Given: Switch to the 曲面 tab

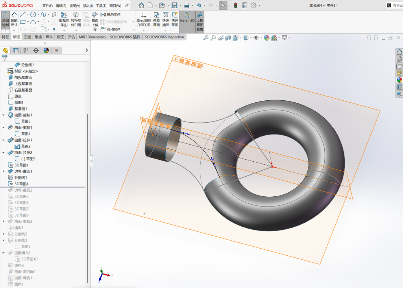Looking at the screenshot, I should coord(28,37).
